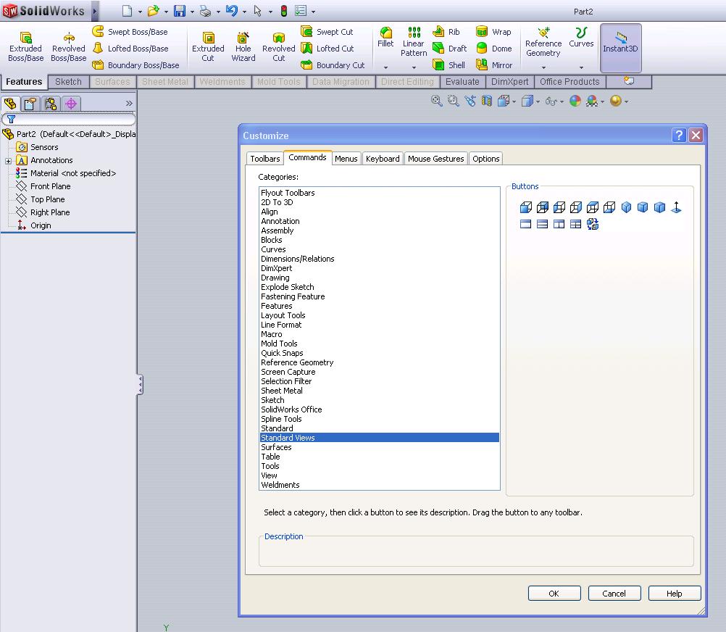This screenshot has width=726, height=632.
Task: Open the Reference Geometry dropdown arrow
Action: tap(543, 67)
